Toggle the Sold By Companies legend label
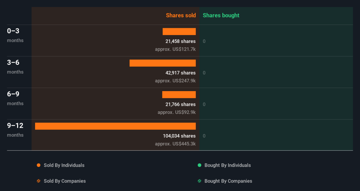Viewport: 360px width, 191px height. click(x=64, y=181)
